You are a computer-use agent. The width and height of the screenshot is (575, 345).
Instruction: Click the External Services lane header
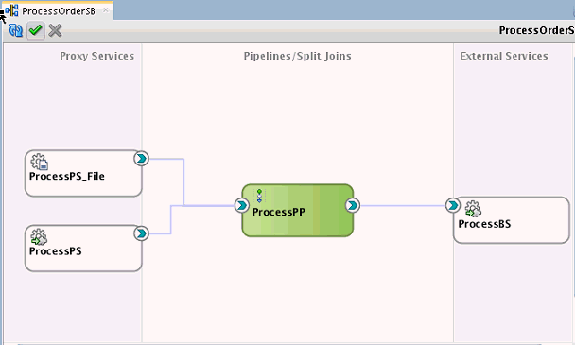pyautogui.click(x=504, y=56)
